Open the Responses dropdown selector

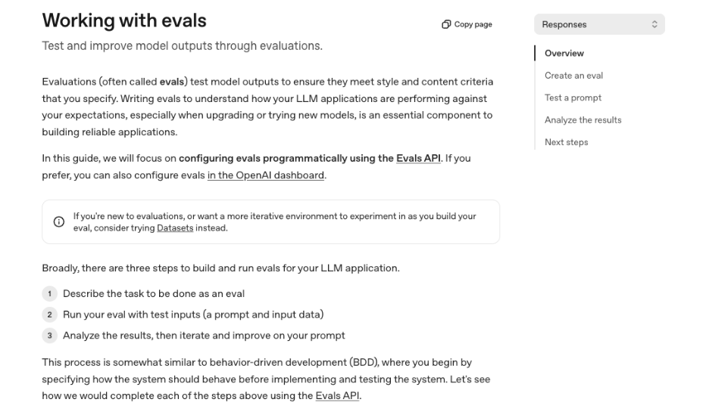point(599,25)
